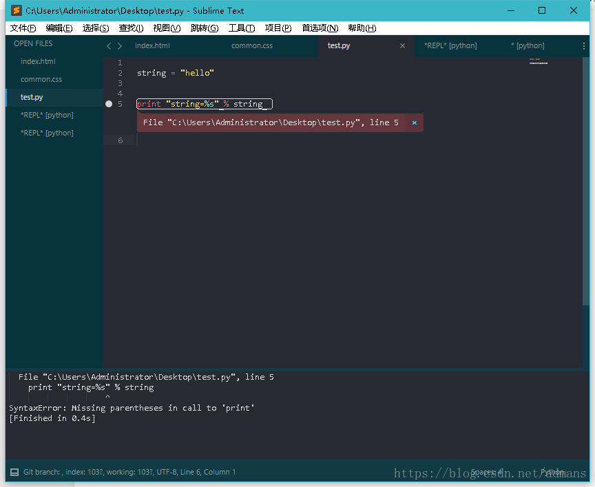This screenshot has height=487, width=595.
Task: Open the 选择(S) menu
Action: pos(96,28)
